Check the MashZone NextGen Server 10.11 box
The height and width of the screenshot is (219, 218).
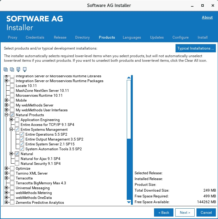pyautogui.click(x=12, y=91)
